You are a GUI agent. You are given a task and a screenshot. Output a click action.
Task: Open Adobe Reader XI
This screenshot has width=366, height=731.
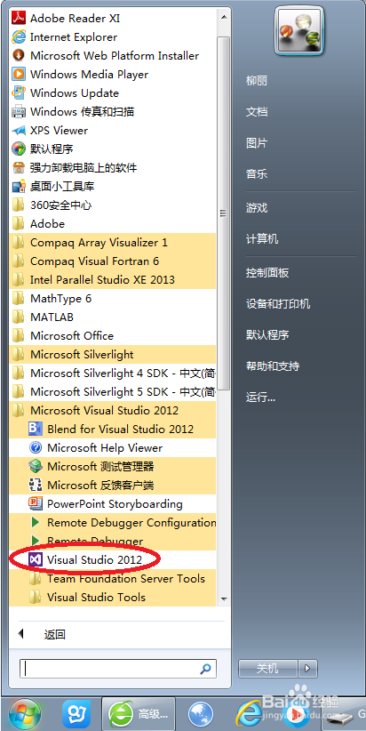112,19
